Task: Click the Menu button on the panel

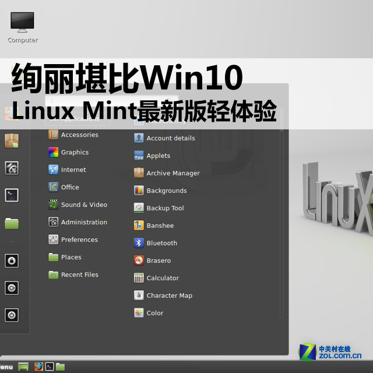Action: 6,367
